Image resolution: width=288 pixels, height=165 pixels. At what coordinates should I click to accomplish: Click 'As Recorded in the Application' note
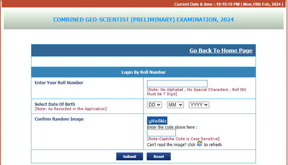71,109
